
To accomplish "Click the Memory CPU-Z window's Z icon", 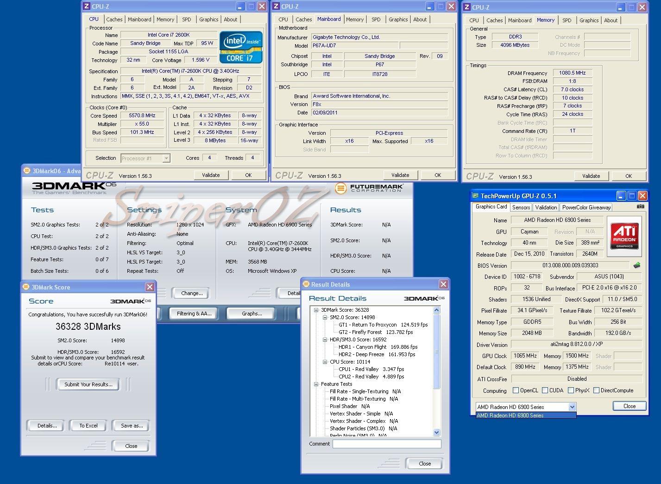I will coord(467,7).
